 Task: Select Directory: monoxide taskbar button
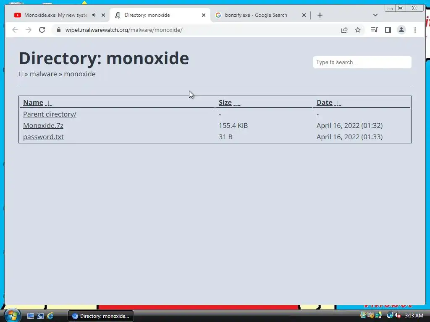[x=101, y=316]
